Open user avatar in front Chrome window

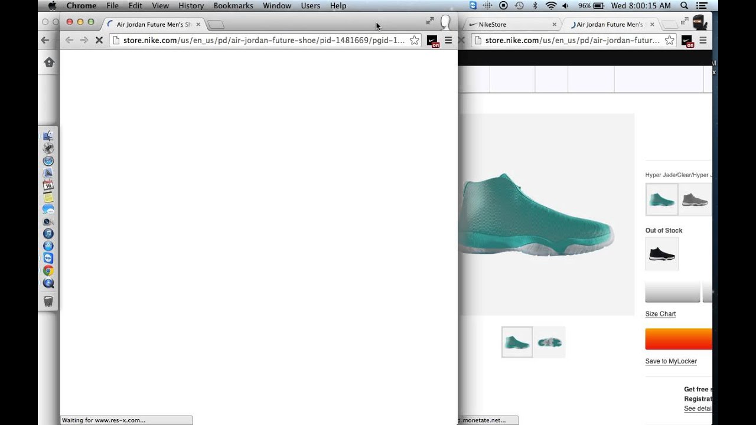click(x=445, y=23)
